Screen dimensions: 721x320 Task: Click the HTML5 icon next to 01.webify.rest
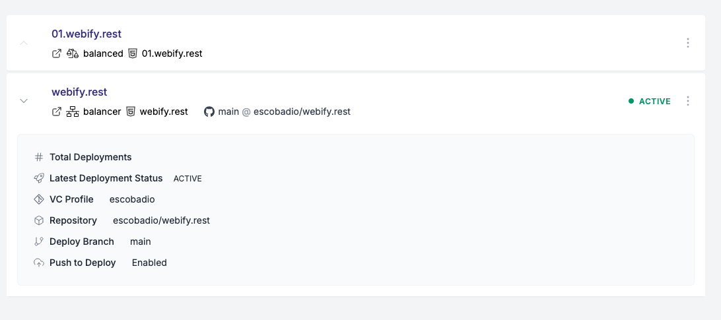click(x=133, y=54)
